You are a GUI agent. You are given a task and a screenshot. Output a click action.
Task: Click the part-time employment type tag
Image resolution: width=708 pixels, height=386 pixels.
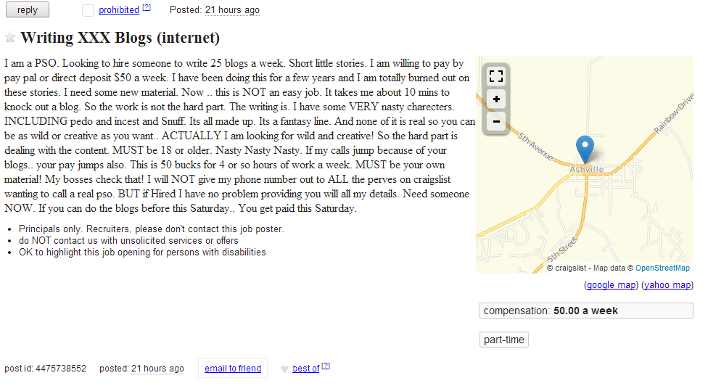click(x=504, y=340)
